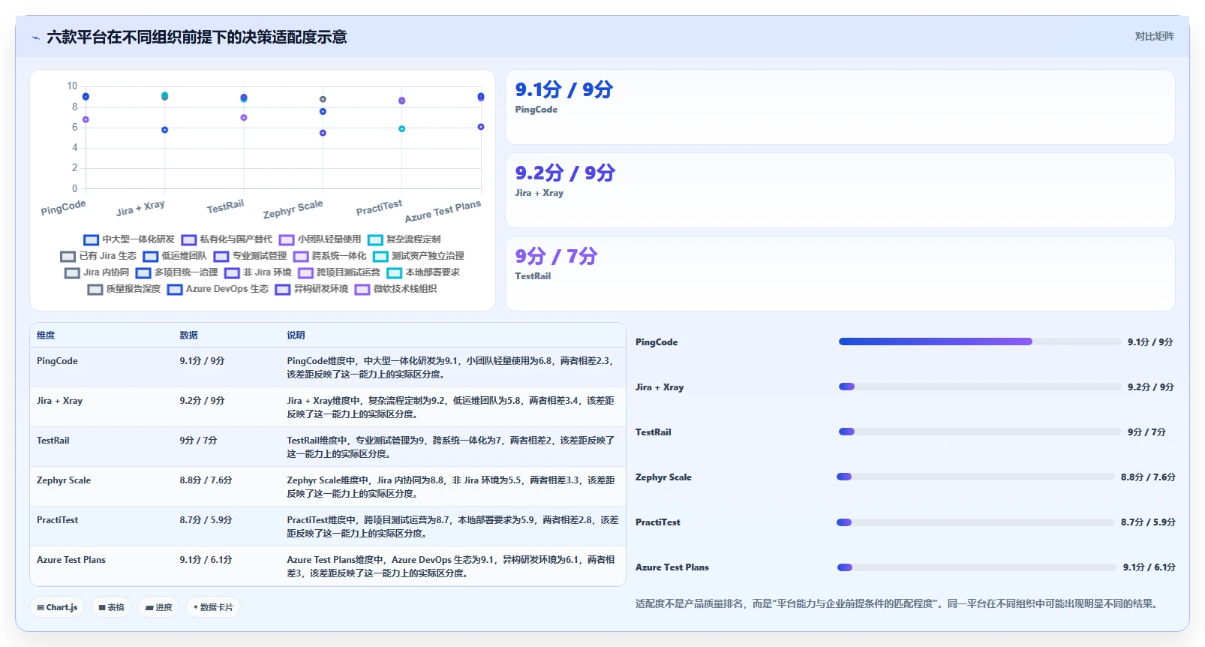The width and height of the screenshot is (1205, 647).
Task: Hide the 质量报告深度 legend series
Action: (124, 289)
